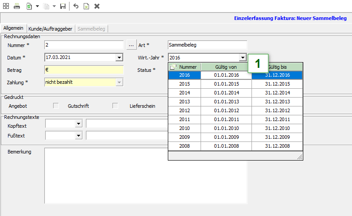352x216 pixels.
Task: Open the Datum date dropdown
Action: pos(119,58)
